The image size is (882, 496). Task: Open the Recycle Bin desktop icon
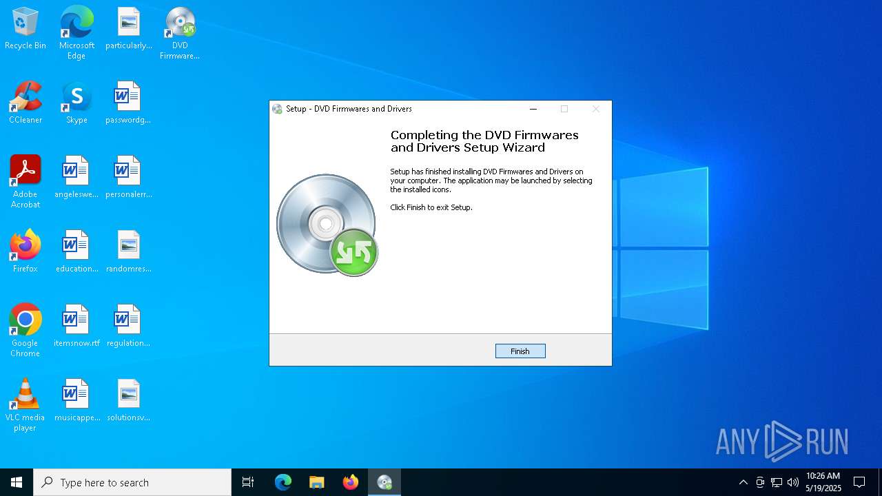click(x=25, y=30)
